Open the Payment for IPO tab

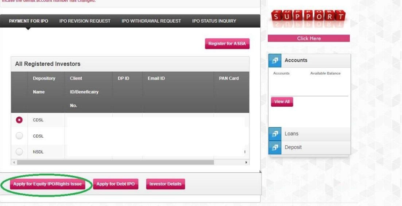[x=29, y=21]
